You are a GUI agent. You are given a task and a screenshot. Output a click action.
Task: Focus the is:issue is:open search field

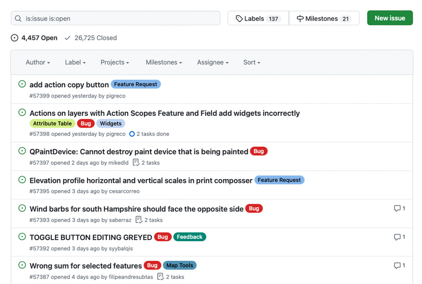tap(119, 19)
